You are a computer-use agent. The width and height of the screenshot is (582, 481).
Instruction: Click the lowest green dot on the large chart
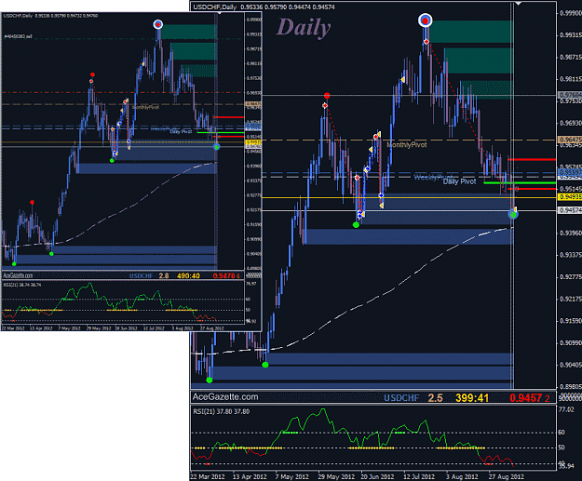210,381
